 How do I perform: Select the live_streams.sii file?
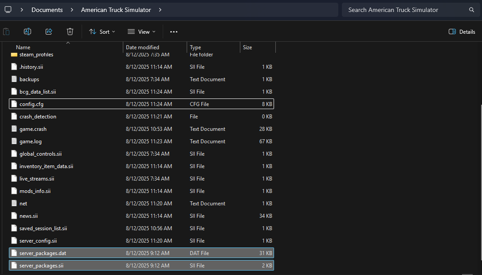coord(141,178)
